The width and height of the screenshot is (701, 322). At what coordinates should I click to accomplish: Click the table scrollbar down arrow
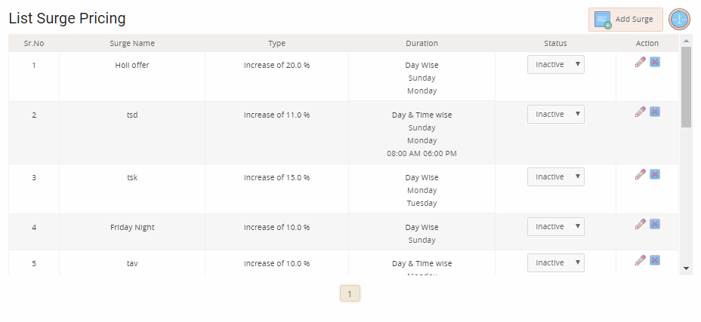coord(686,268)
